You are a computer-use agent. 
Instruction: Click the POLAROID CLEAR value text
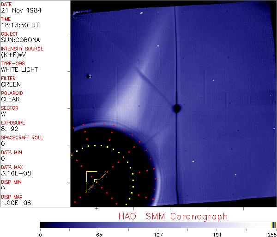pos(10,99)
